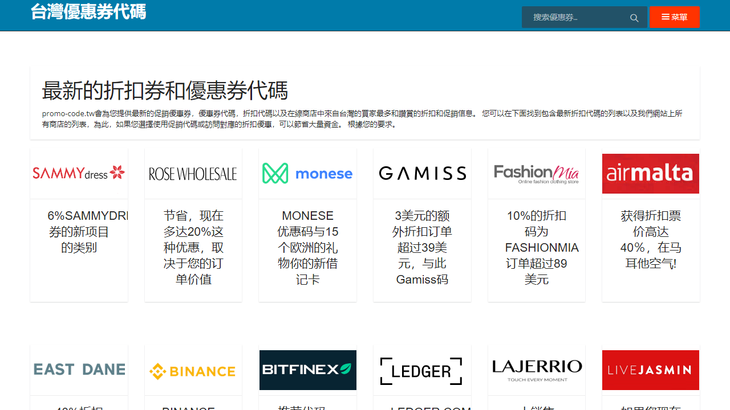Click the Monese logo

tap(307, 174)
